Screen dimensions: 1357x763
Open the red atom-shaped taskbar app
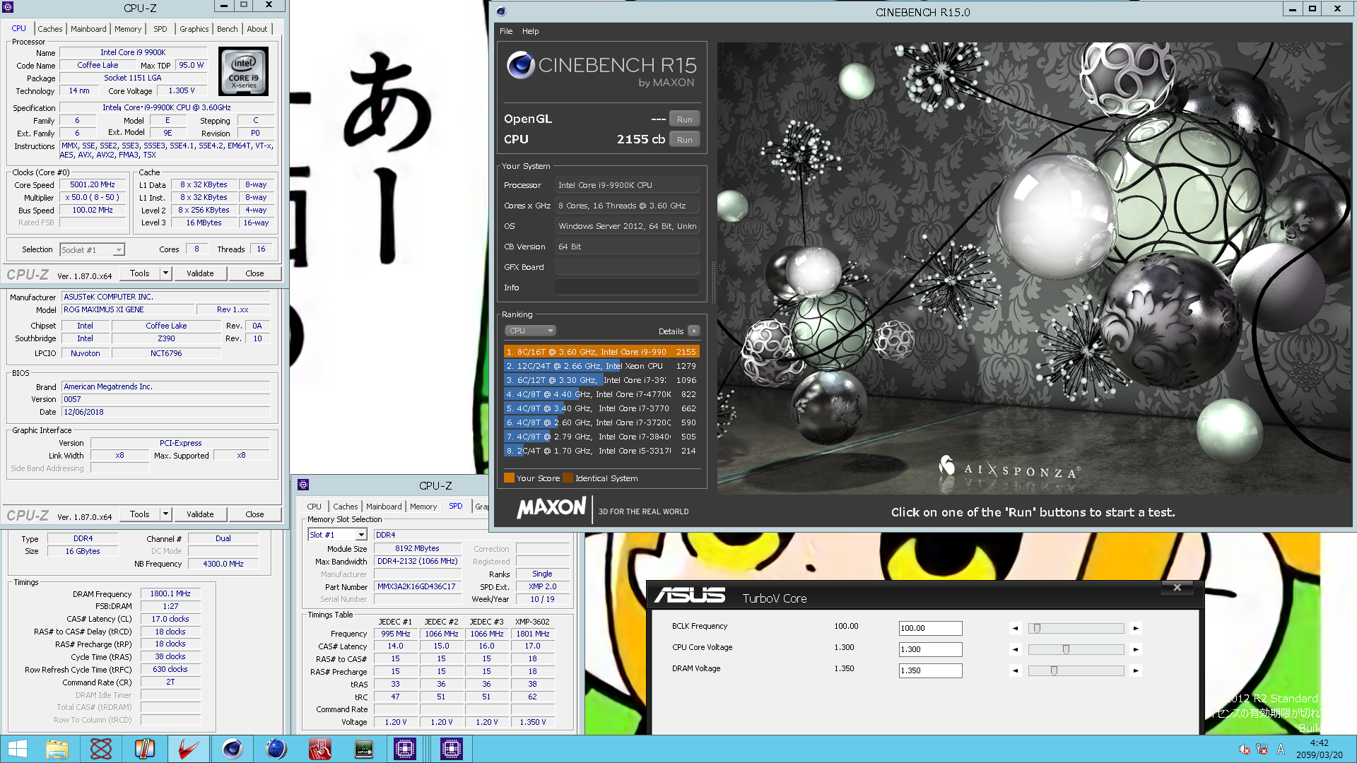[x=101, y=749]
